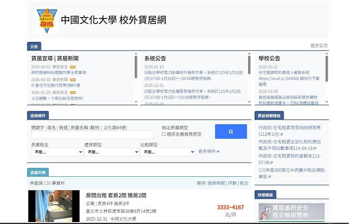Image resolution: width=349 pixels, height=224 pixels.
Task: Open the 出租類型 dropdown
Action: point(168,152)
